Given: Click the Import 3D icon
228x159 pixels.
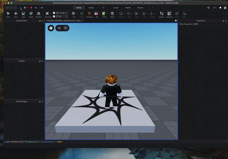Looking at the screenshot, I should (112, 14).
